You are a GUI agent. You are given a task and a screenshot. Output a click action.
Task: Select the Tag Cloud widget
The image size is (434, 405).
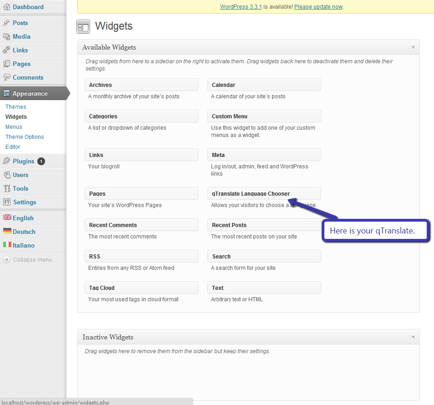pos(141,288)
